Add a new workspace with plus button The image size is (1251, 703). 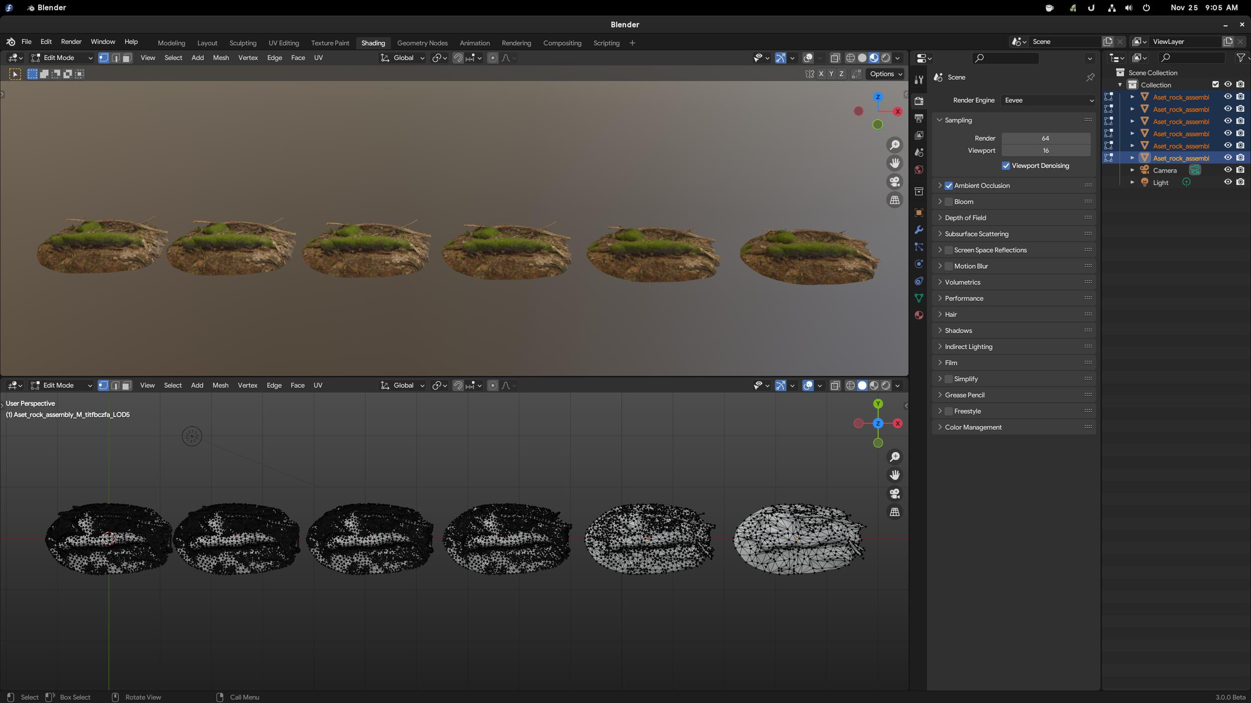pyautogui.click(x=632, y=43)
